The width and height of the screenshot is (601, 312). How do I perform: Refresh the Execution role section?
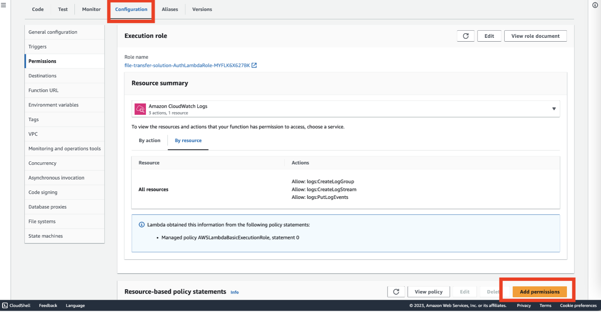click(465, 36)
